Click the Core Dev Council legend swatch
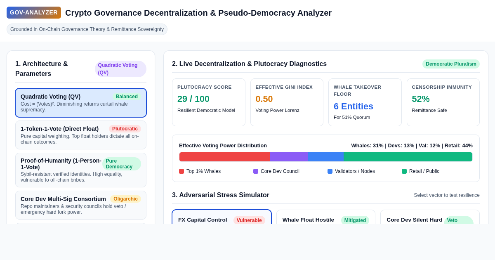Screen dimensions: 495x260 pos(256,171)
